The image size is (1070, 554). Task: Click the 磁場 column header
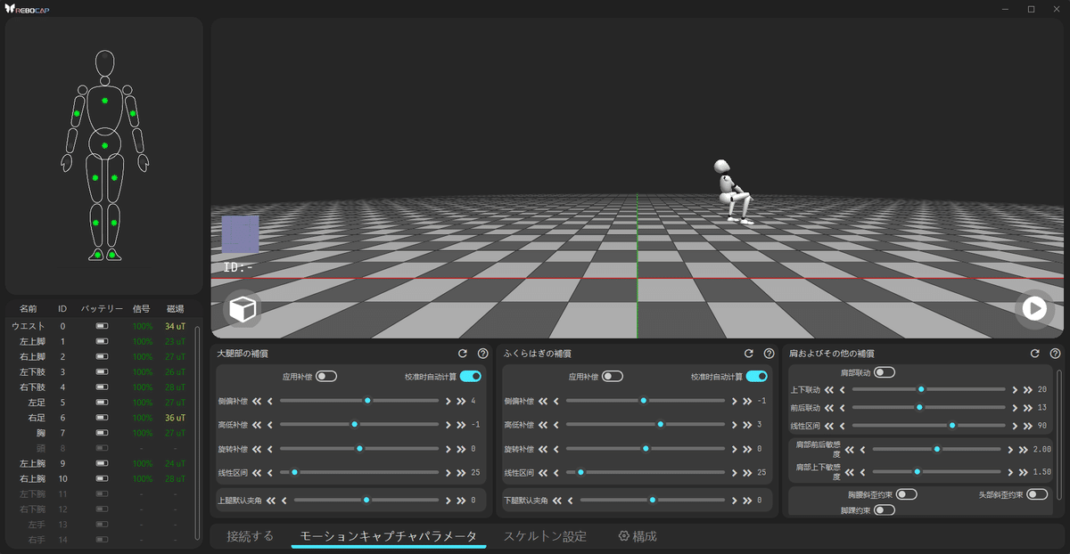click(x=175, y=309)
